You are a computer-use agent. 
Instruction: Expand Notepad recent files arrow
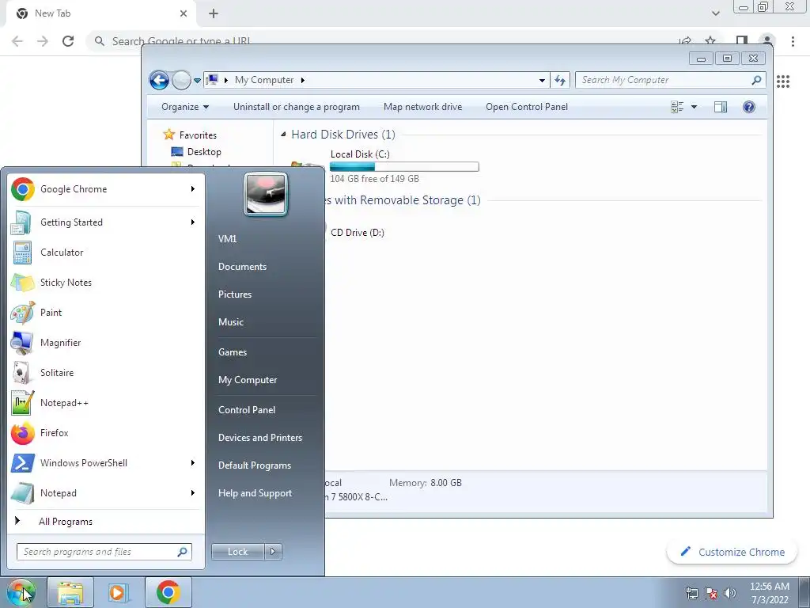[193, 492]
